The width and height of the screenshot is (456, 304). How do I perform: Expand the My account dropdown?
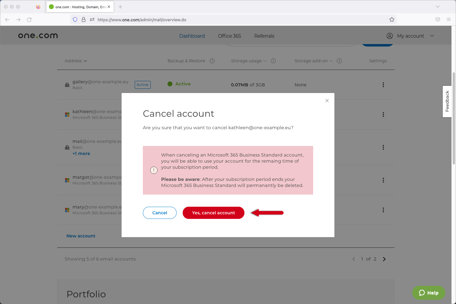[x=410, y=36]
